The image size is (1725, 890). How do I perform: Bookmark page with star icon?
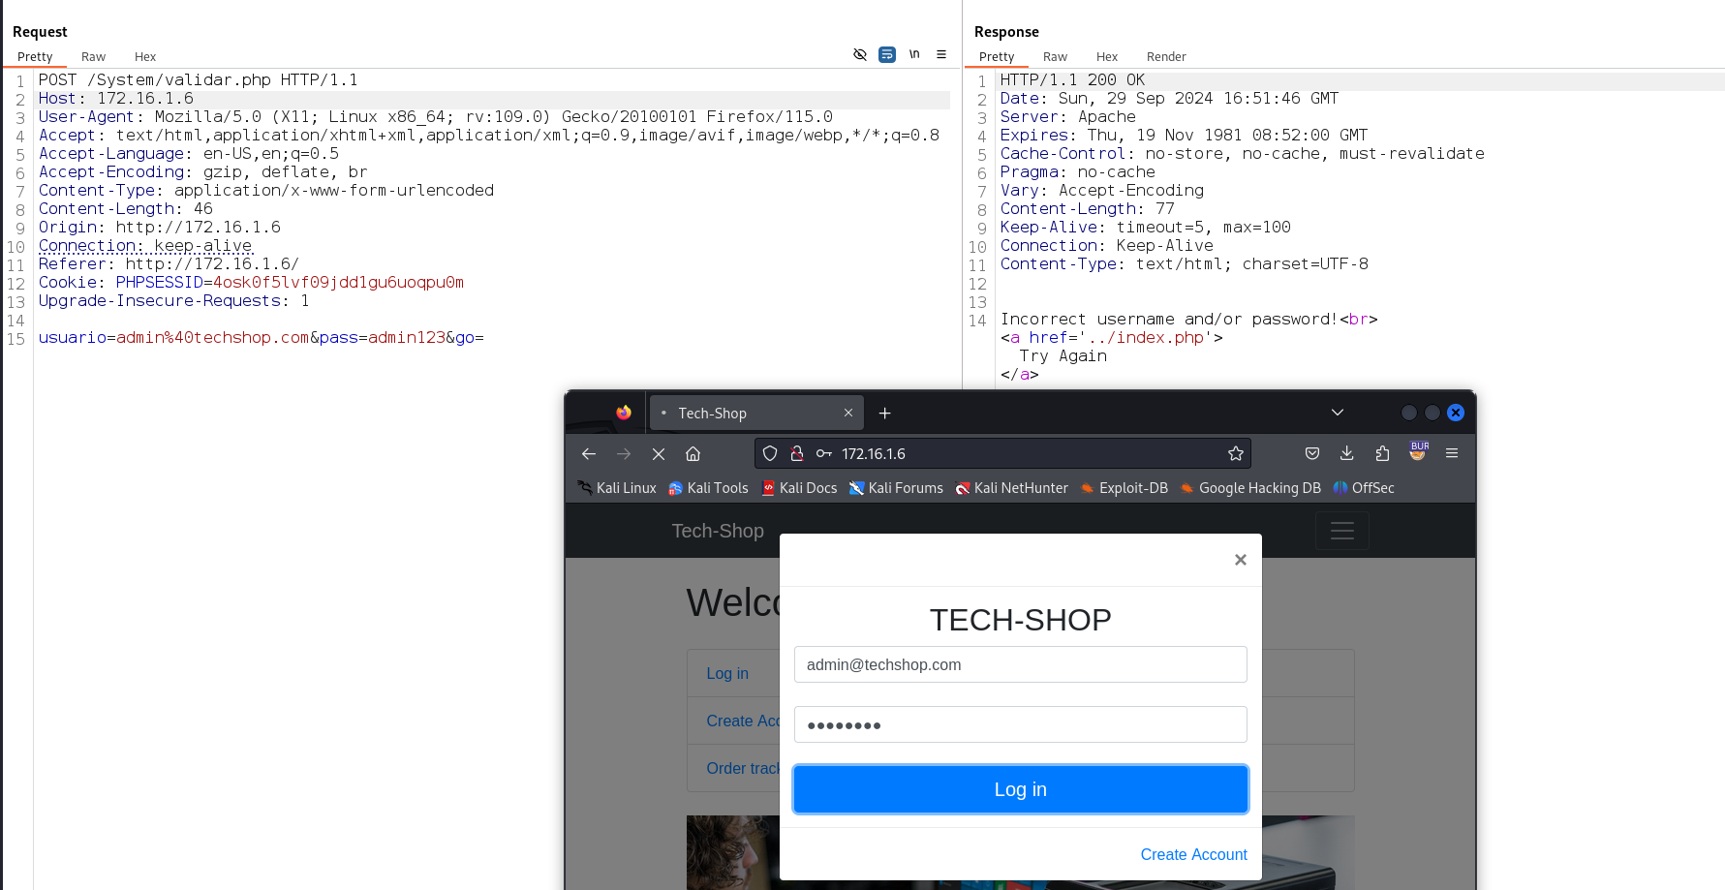point(1235,453)
